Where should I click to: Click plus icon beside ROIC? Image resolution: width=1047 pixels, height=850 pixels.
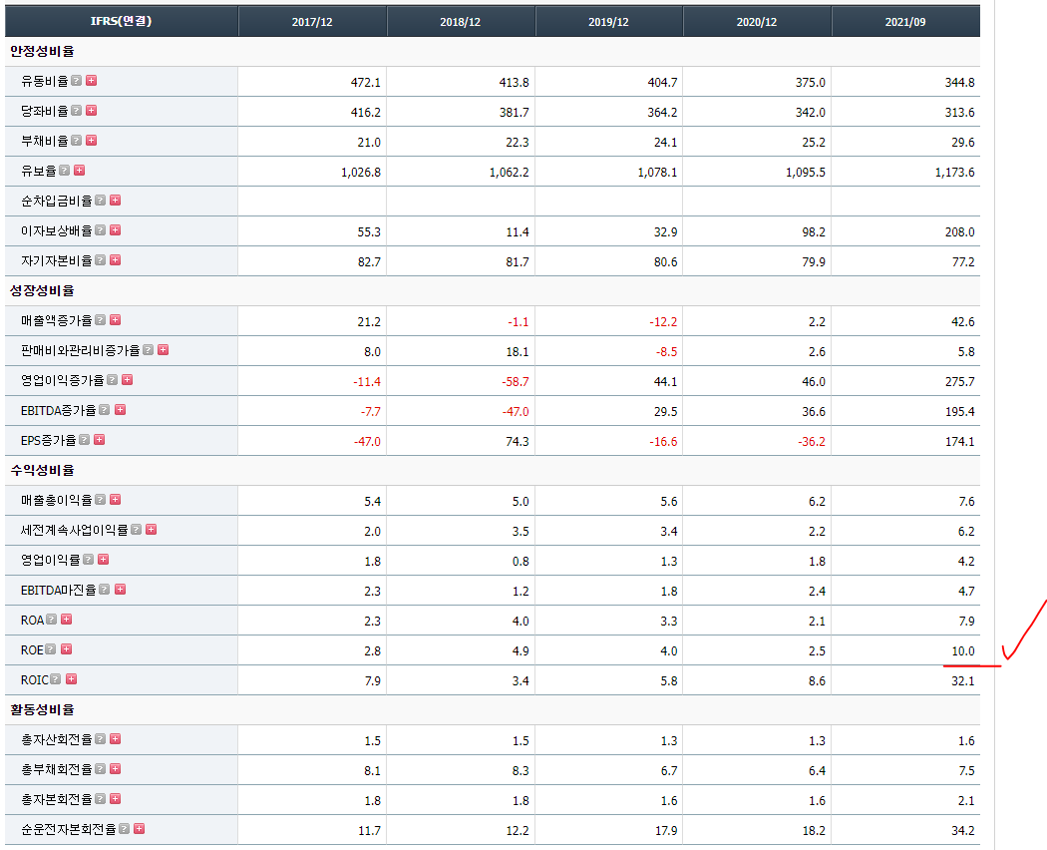pyautogui.click(x=72, y=679)
